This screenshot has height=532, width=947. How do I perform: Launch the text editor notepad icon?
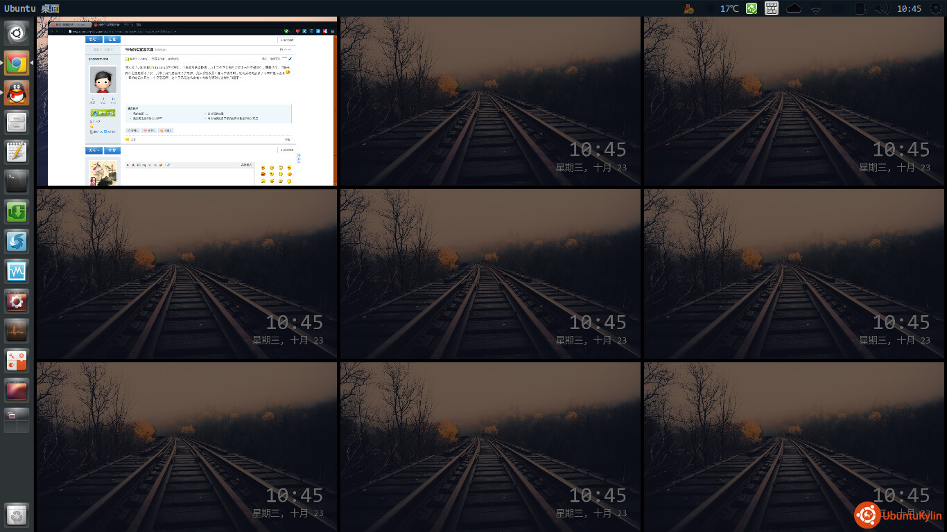click(x=17, y=152)
